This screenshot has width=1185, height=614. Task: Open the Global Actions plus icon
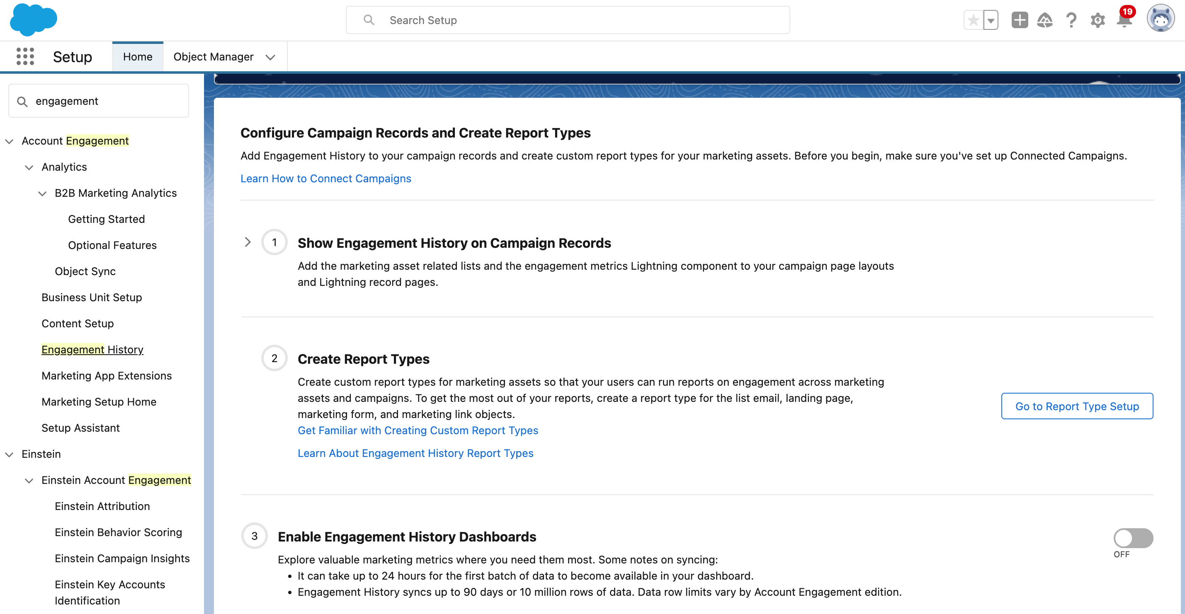tap(1020, 20)
